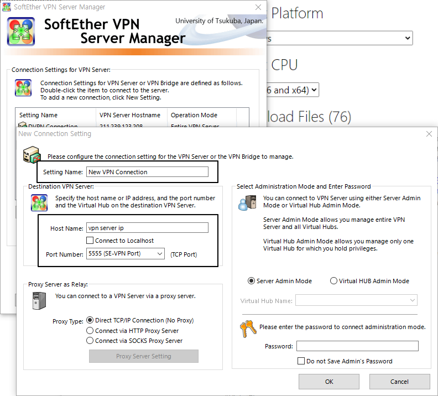Click the Proxy Server tower icon
The image size is (438, 396).
pos(39,301)
